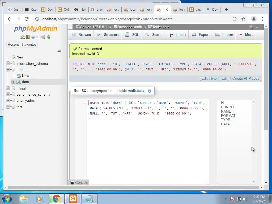272x204 pixels.
Task: Click the Edit link after Edit inline
Action: [x=224, y=78]
